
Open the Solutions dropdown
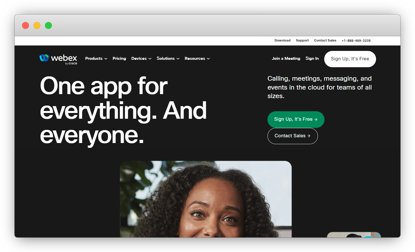pos(168,58)
